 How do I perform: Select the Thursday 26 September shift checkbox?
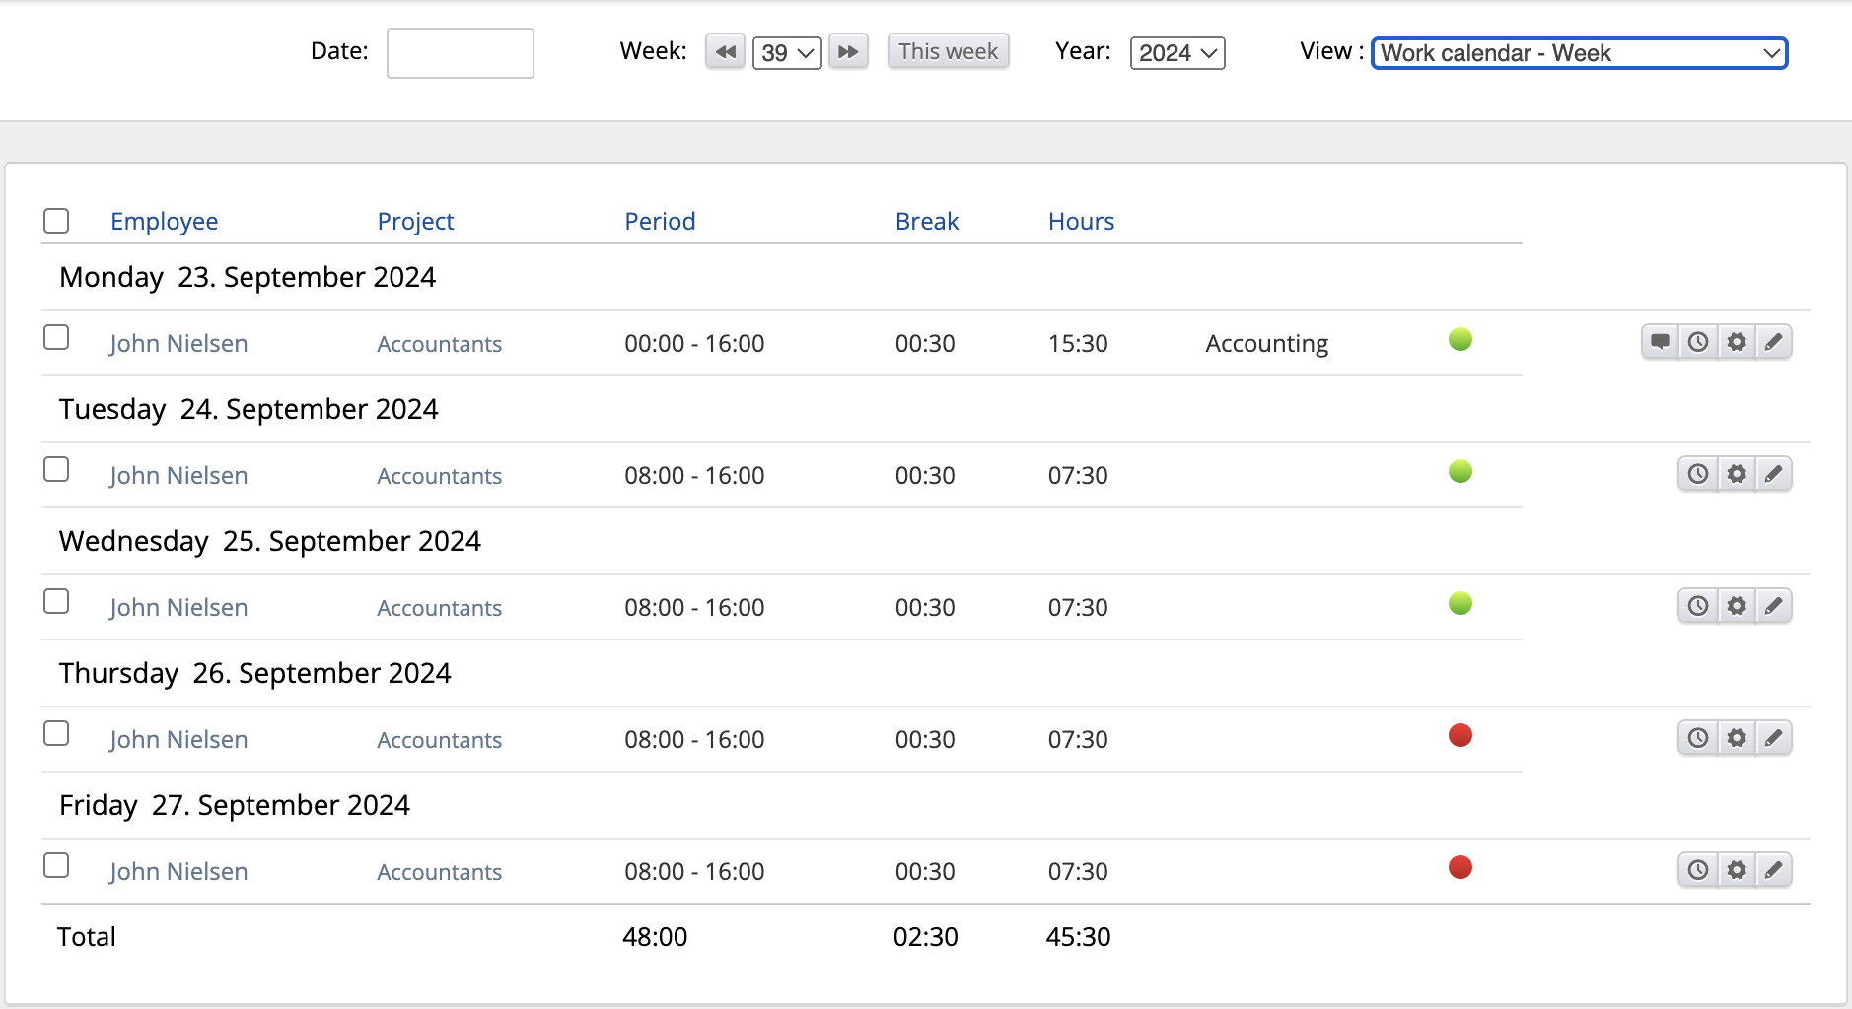tap(56, 734)
